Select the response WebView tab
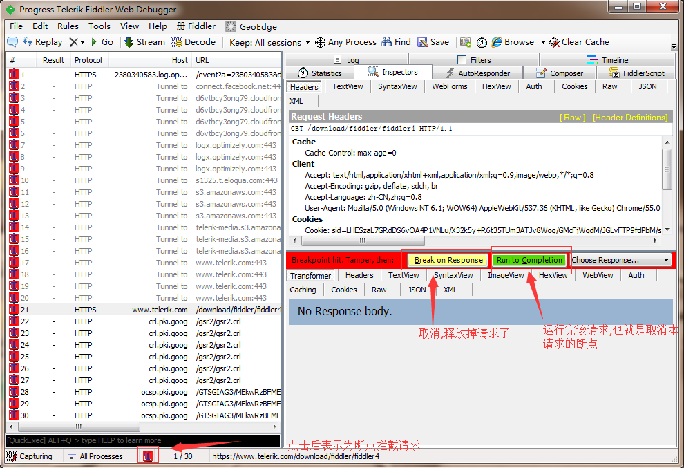This screenshot has height=468, width=684. (598, 275)
